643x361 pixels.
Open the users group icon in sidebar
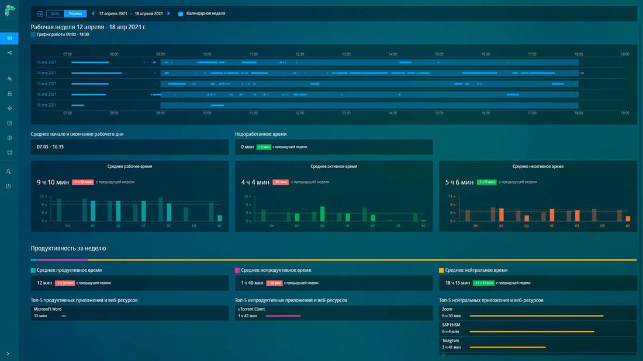(9, 79)
